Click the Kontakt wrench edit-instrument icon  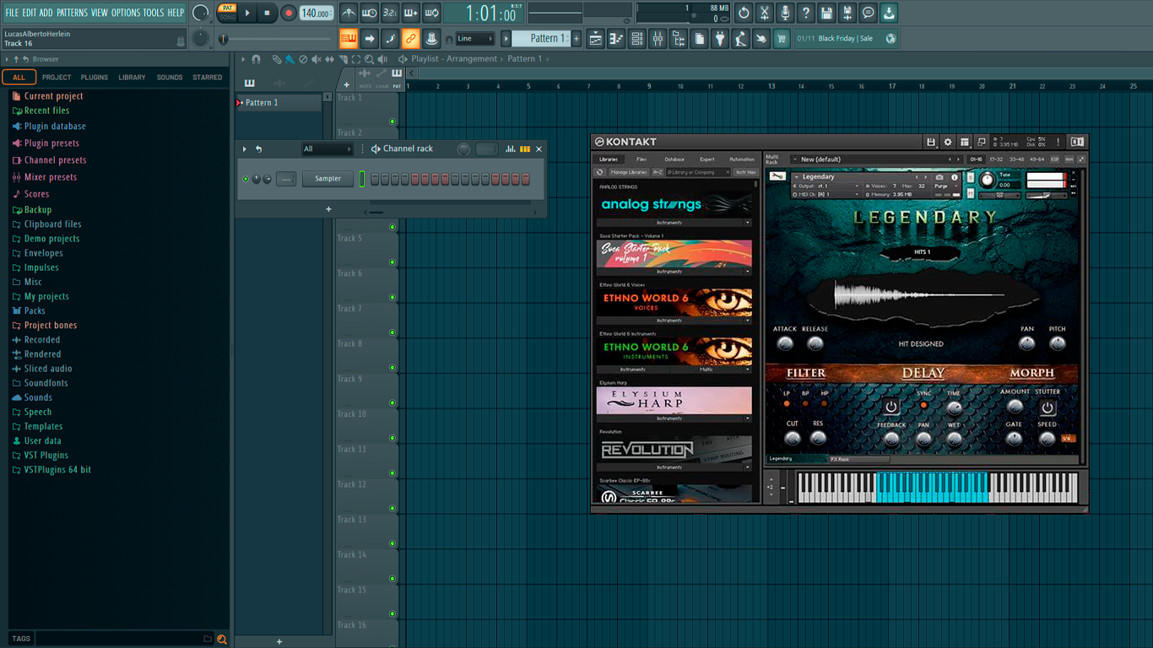pos(778,177)
